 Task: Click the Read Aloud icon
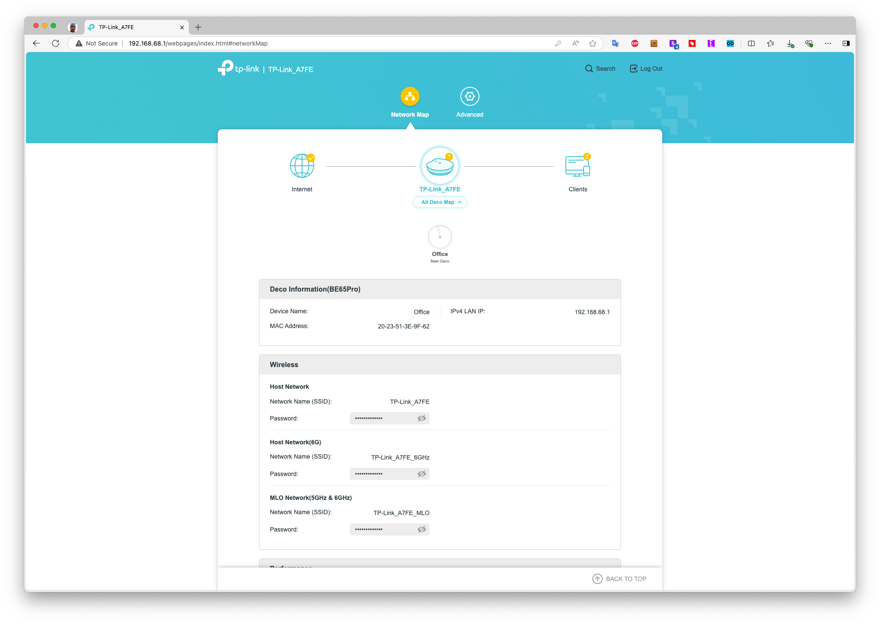click(575, 43)
